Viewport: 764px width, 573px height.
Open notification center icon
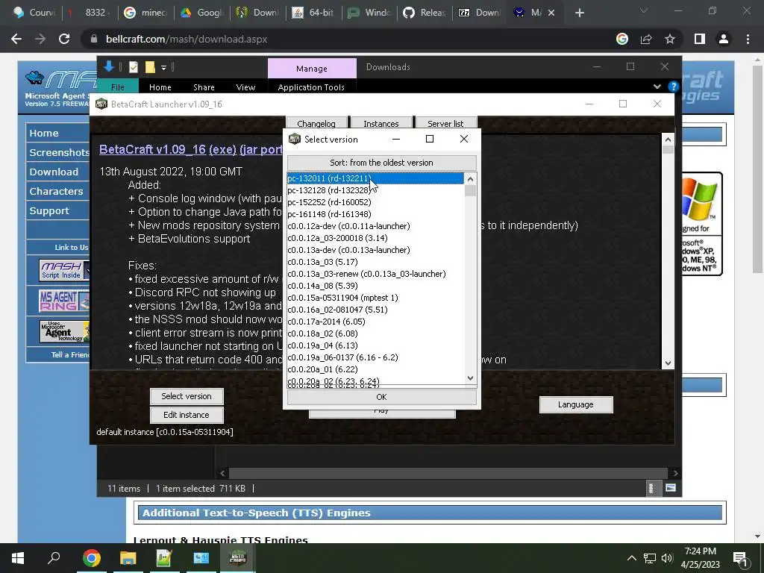click(x=740, y=558)
